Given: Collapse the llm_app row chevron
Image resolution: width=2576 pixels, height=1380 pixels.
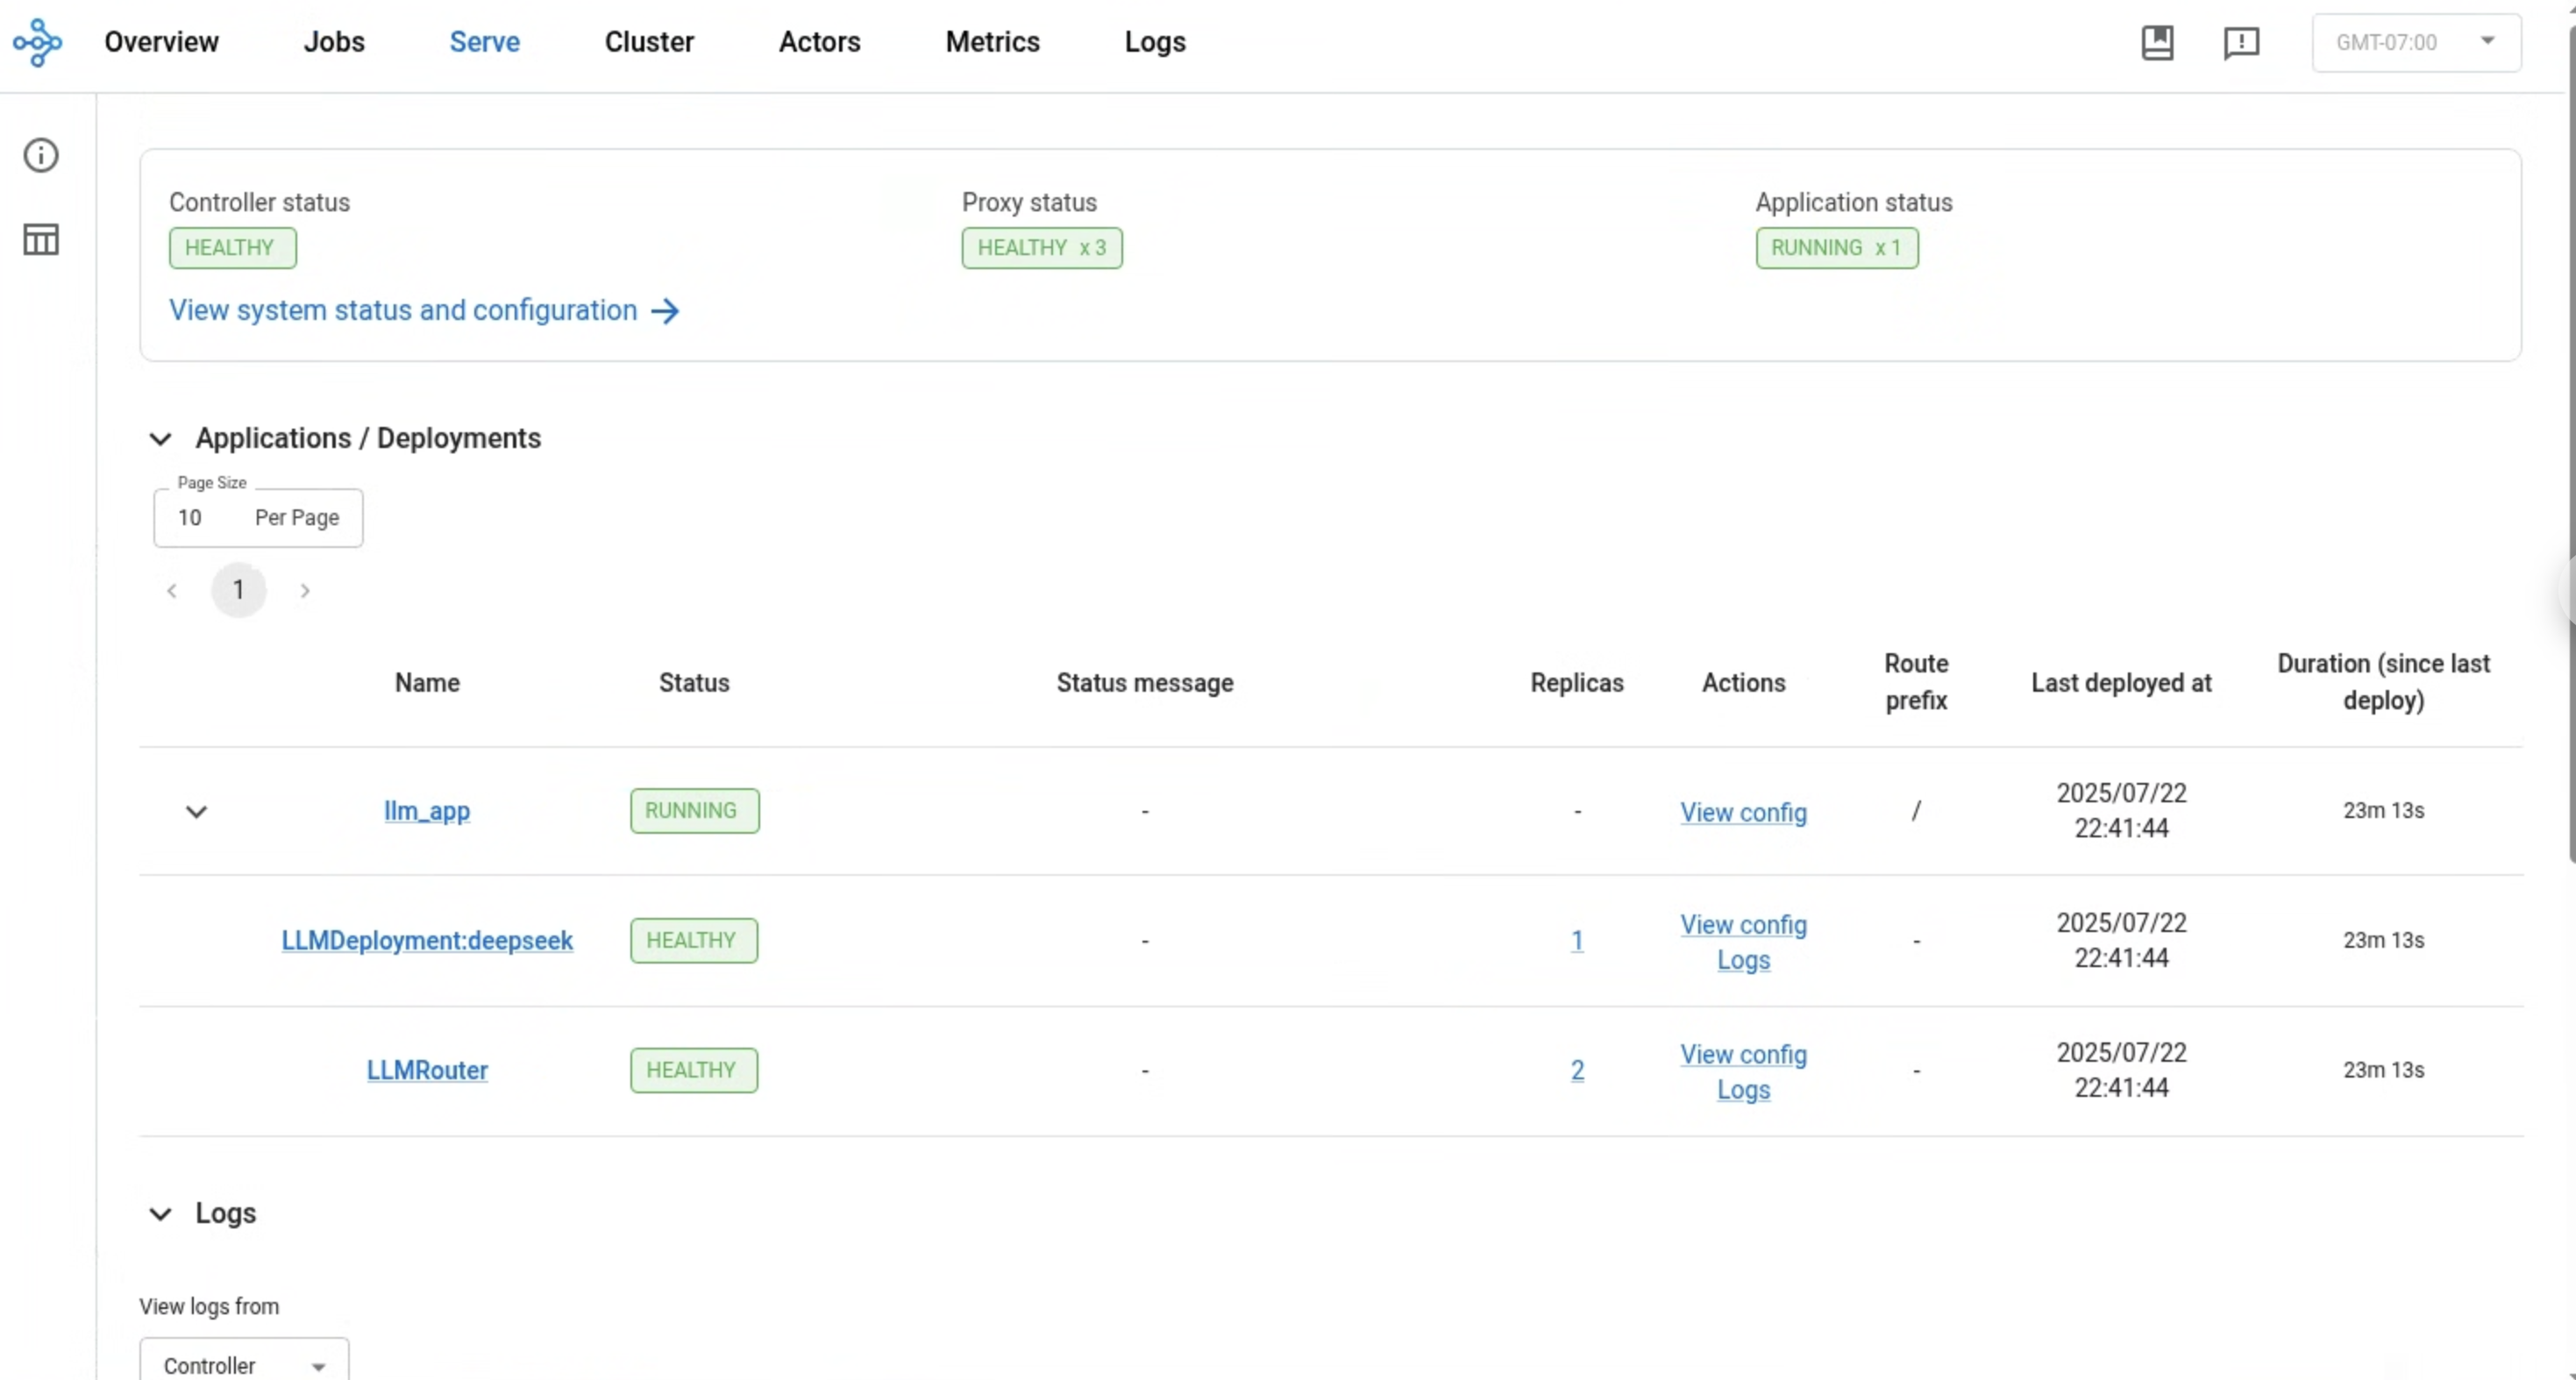Looking at the screenshot, I should point(196,811).
